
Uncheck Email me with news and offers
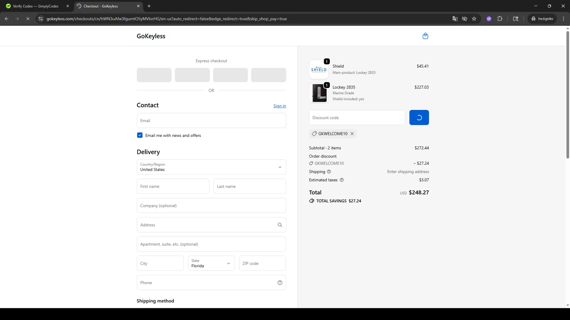click(140, 135)
